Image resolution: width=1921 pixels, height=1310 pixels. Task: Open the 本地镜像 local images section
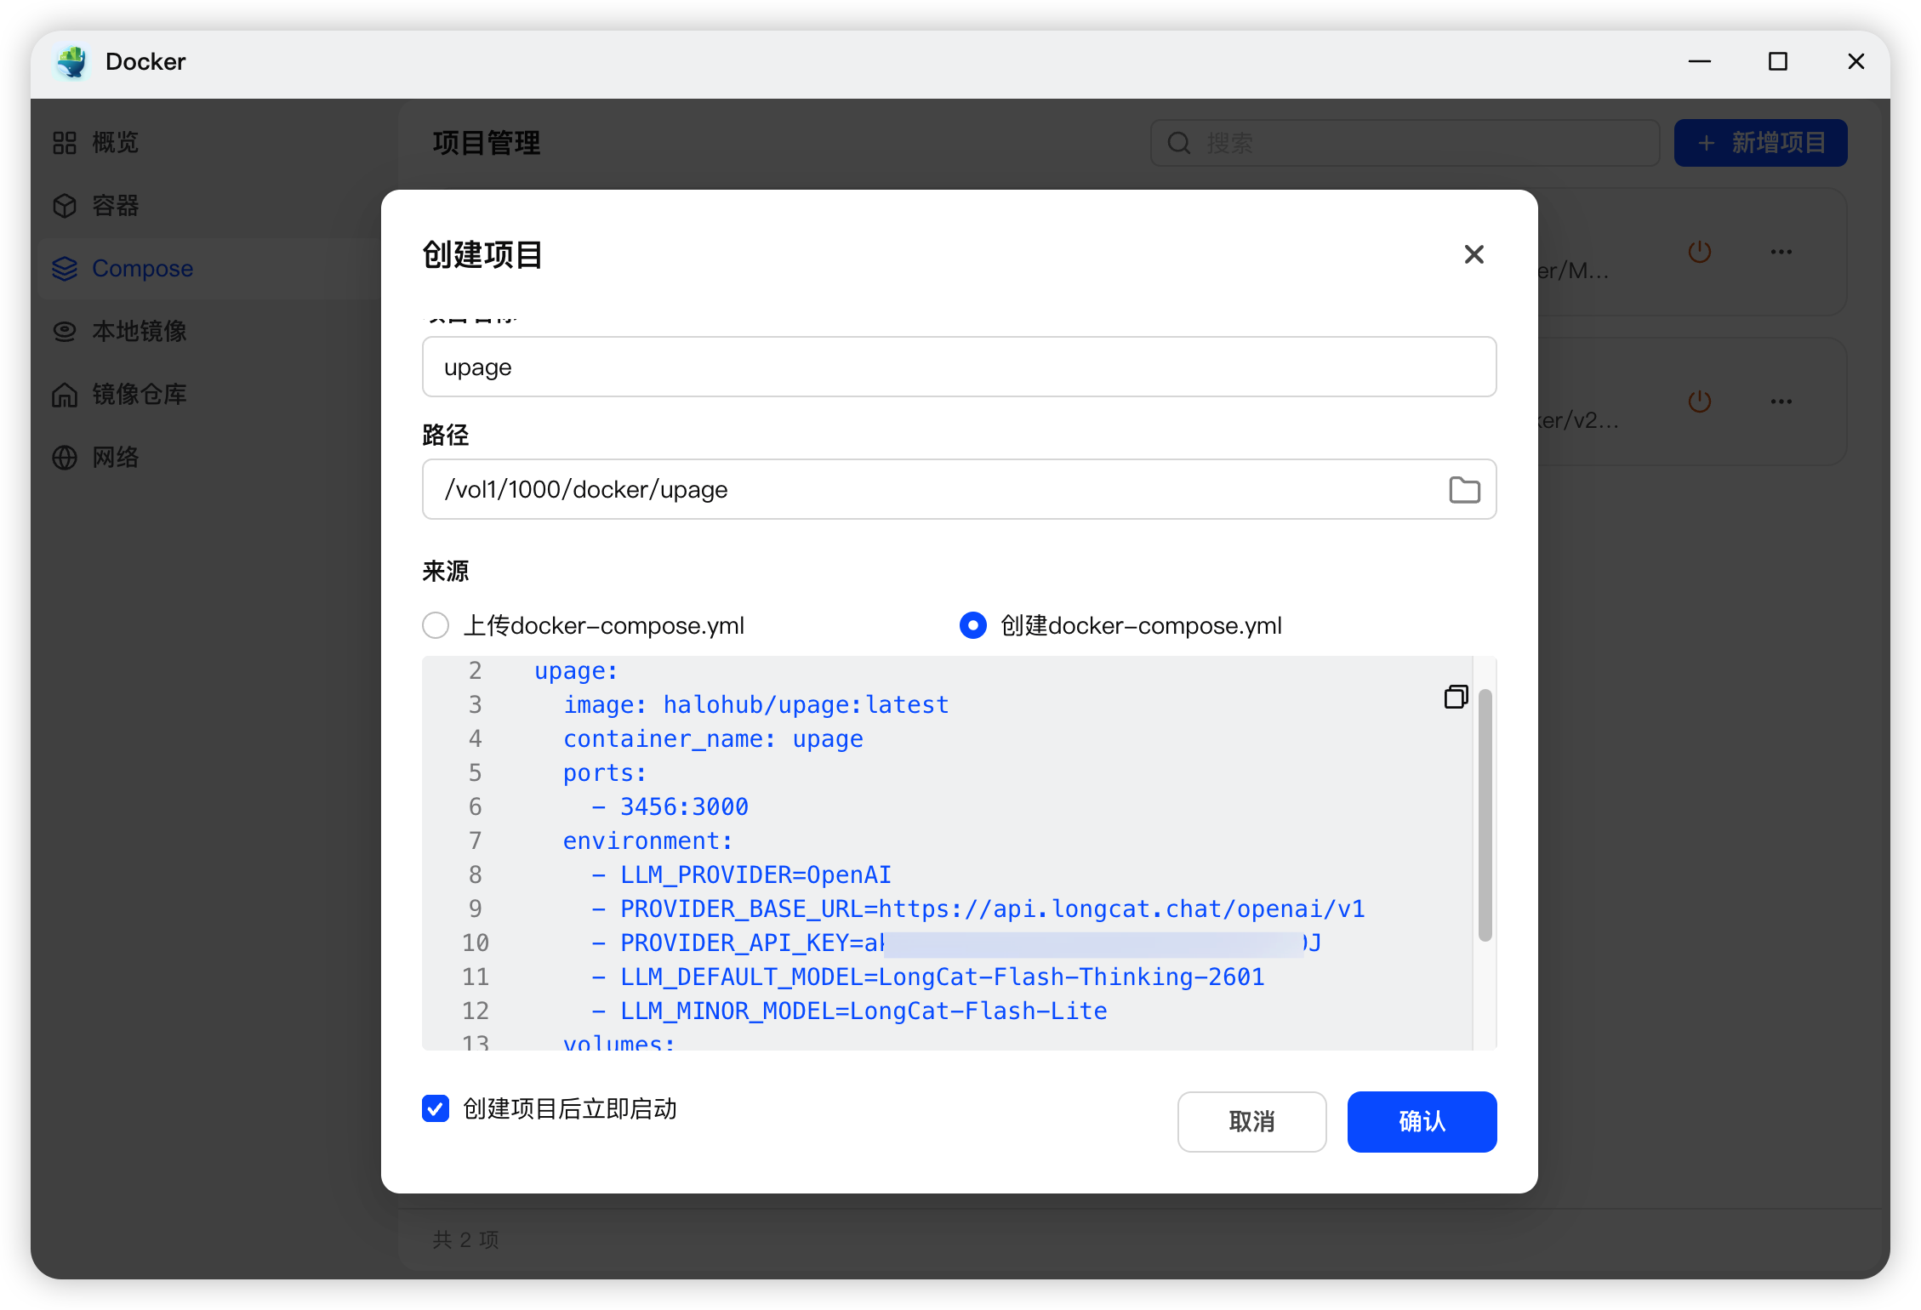click(x=139, y=332)
